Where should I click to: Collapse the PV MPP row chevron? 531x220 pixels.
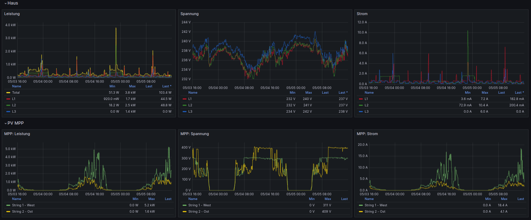pos(6,123)
